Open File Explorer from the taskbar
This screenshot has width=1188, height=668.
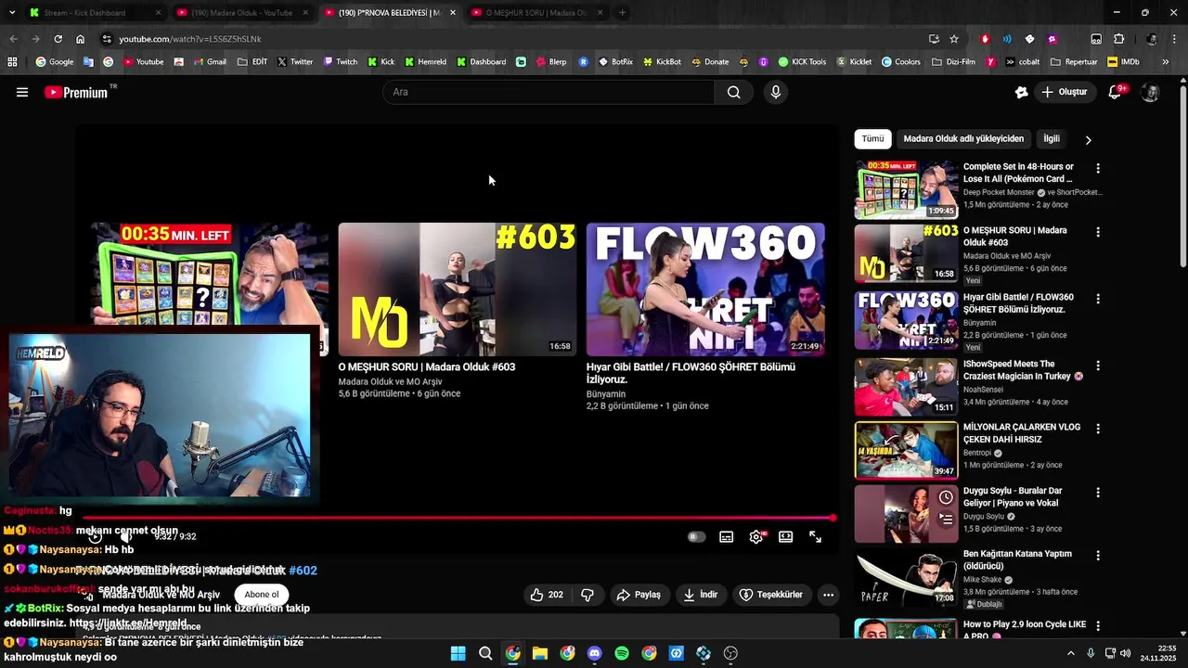point(539,653)
